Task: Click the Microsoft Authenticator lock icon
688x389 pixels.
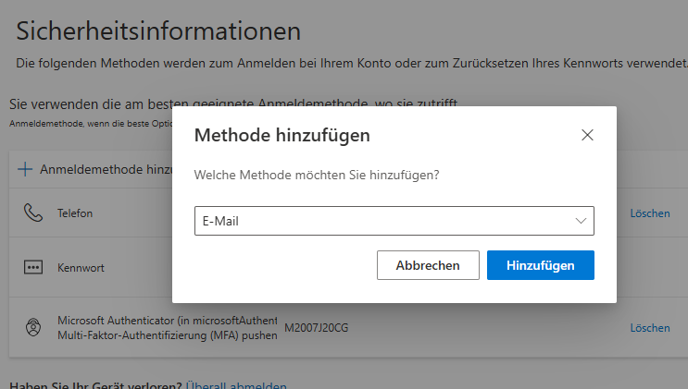Action: tap(33, 327)
